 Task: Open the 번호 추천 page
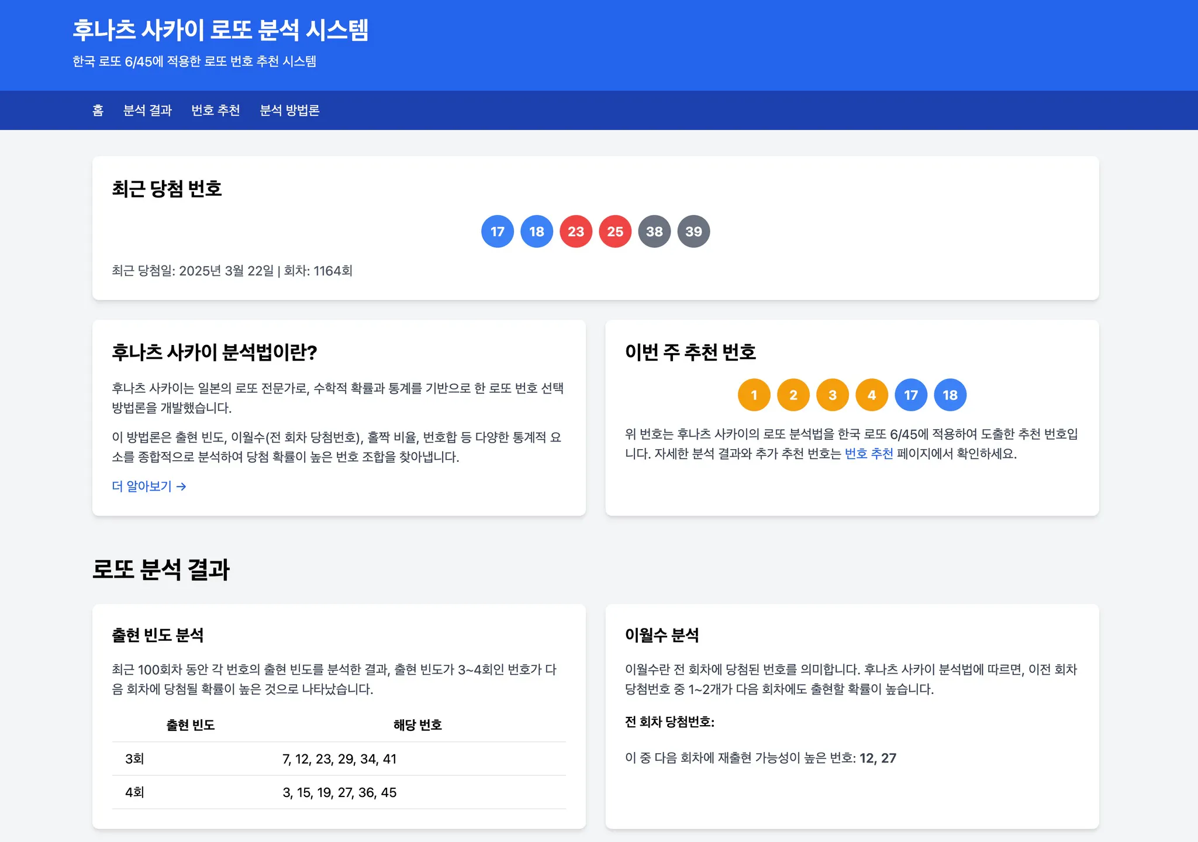(216, 110)
